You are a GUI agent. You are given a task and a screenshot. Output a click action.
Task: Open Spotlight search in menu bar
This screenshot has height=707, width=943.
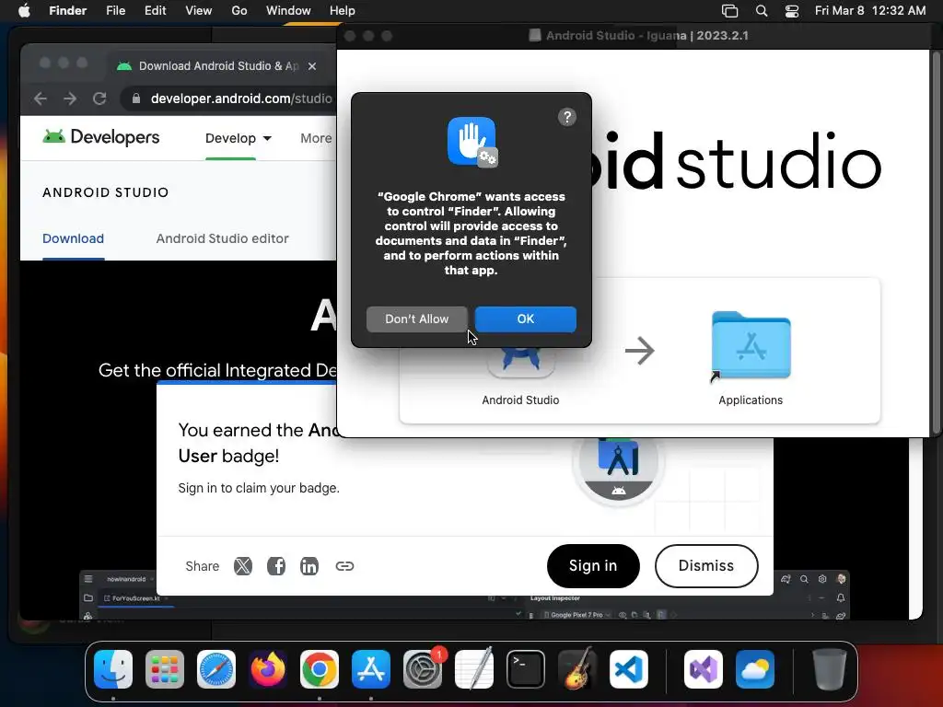pos(762,10)
